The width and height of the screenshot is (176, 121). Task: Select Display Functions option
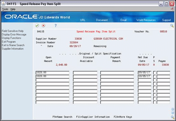(11, 38)
